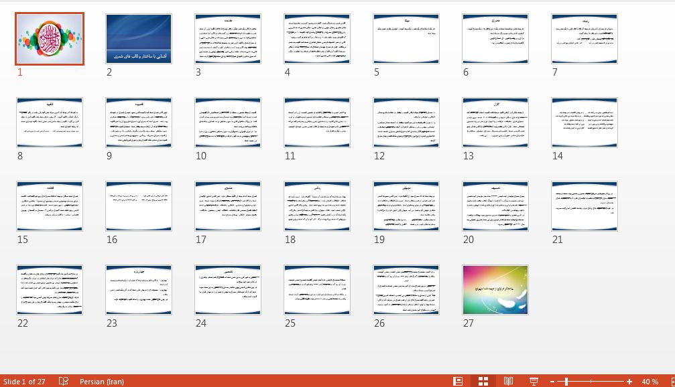Select slide 19 thumbnail
The width and height of the screenshot is (675, 387).
tap(406, 206)
